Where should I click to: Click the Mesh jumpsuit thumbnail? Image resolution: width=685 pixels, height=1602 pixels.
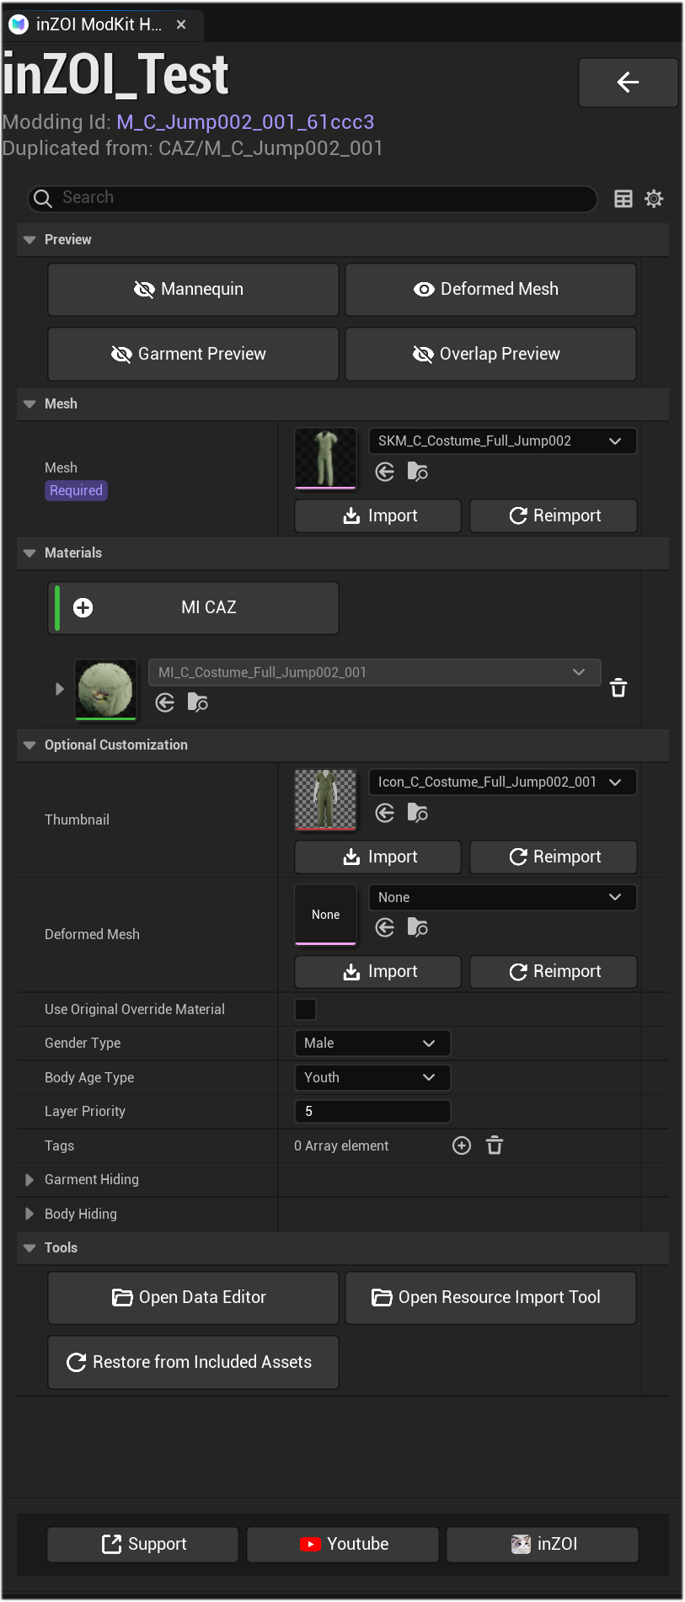tap(325, 458)
